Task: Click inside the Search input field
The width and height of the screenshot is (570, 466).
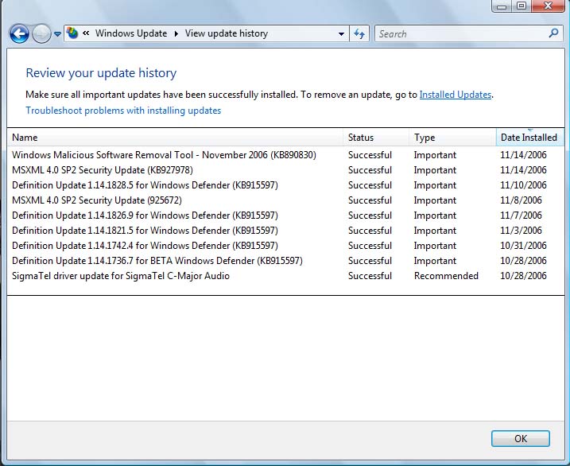Action: coord(461,34)
